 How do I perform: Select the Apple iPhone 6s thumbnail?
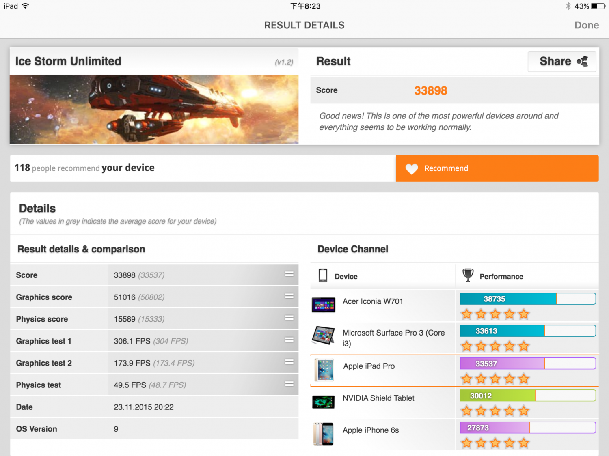click(x=324, y=434)
